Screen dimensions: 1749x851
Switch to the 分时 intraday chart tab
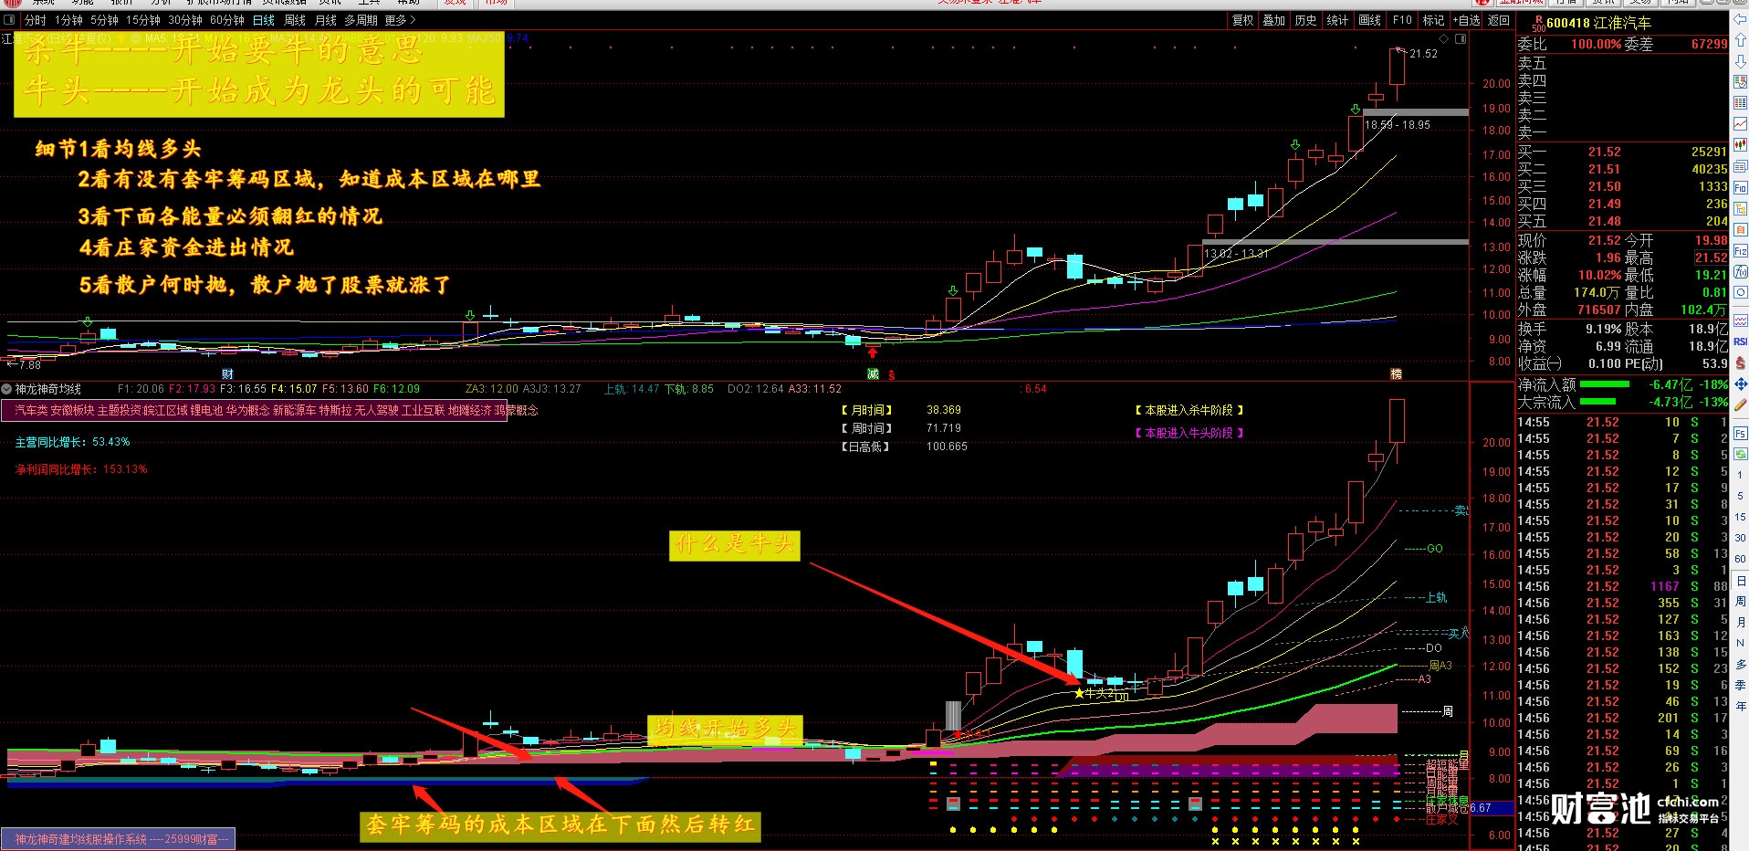pyautogui.click(x=35, y=20)
